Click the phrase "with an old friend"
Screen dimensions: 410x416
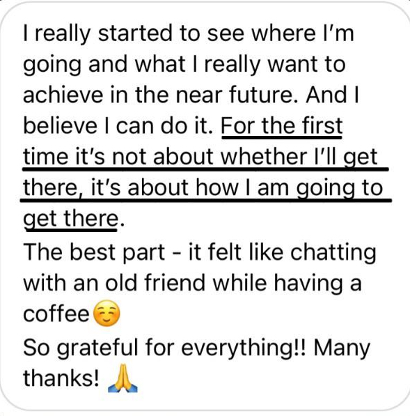point(114,283)
